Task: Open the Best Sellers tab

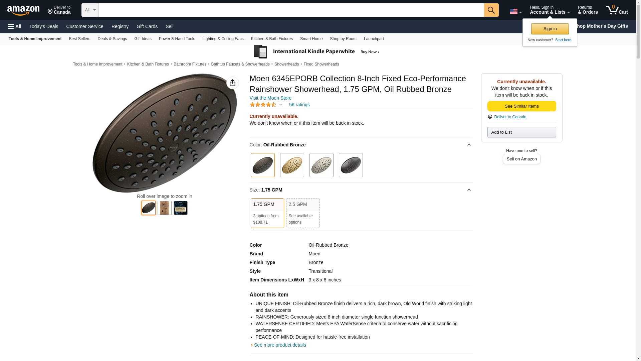Action: pyautogui.click(x=79, y=39)
